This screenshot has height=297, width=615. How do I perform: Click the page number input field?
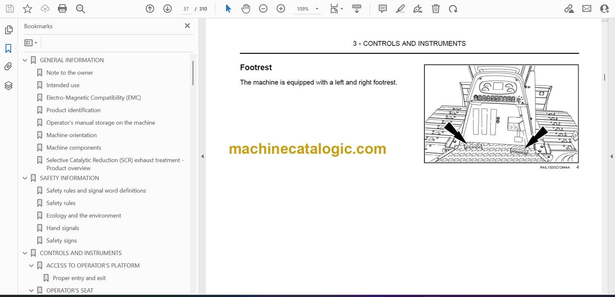pyautogui.click(x=186, y=9)
